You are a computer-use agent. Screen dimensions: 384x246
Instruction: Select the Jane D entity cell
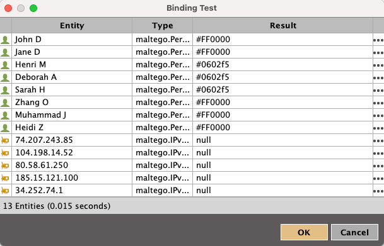coord(72,52)
